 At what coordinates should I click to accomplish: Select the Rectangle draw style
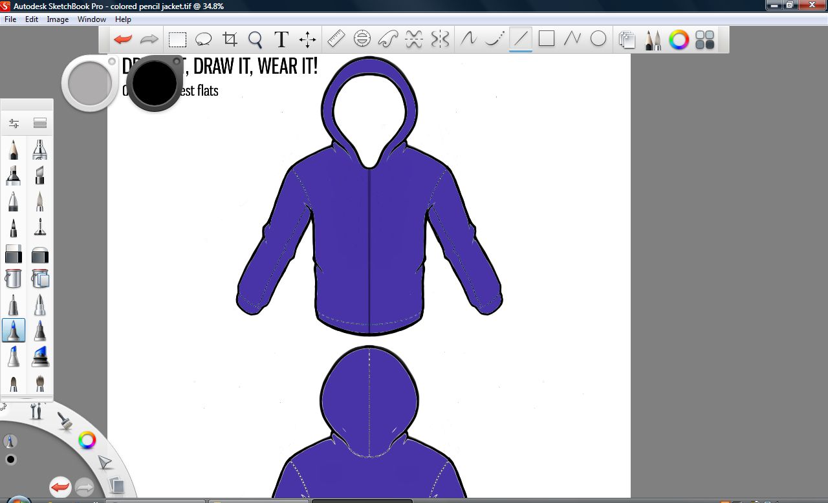[547, 39]
